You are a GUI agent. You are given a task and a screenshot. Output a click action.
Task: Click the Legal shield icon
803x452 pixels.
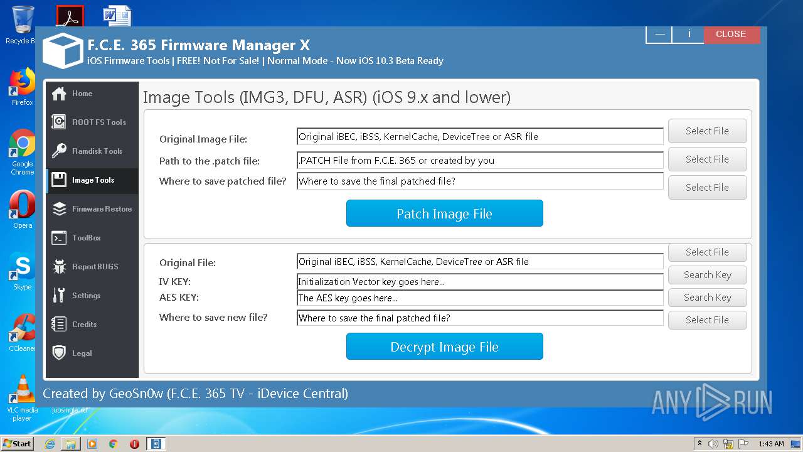pyautogui.click(x=59, y=353)
